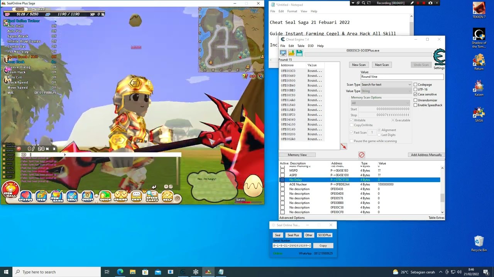This screenshot has width=494, height=277.
Task: Enable the Unrandomizer checkbox
Action: (x=415, y=100)
